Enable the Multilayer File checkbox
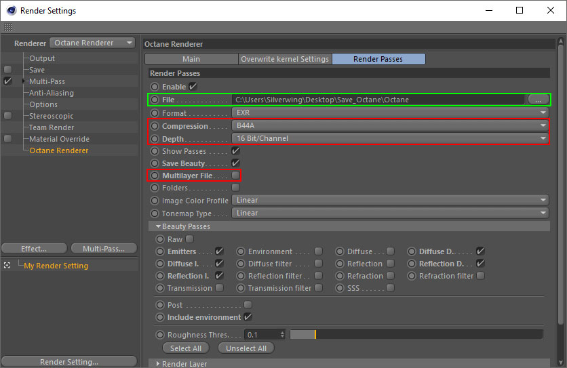Screen dimensions: 567x368 pyautogui.click(x=235, y=176)
